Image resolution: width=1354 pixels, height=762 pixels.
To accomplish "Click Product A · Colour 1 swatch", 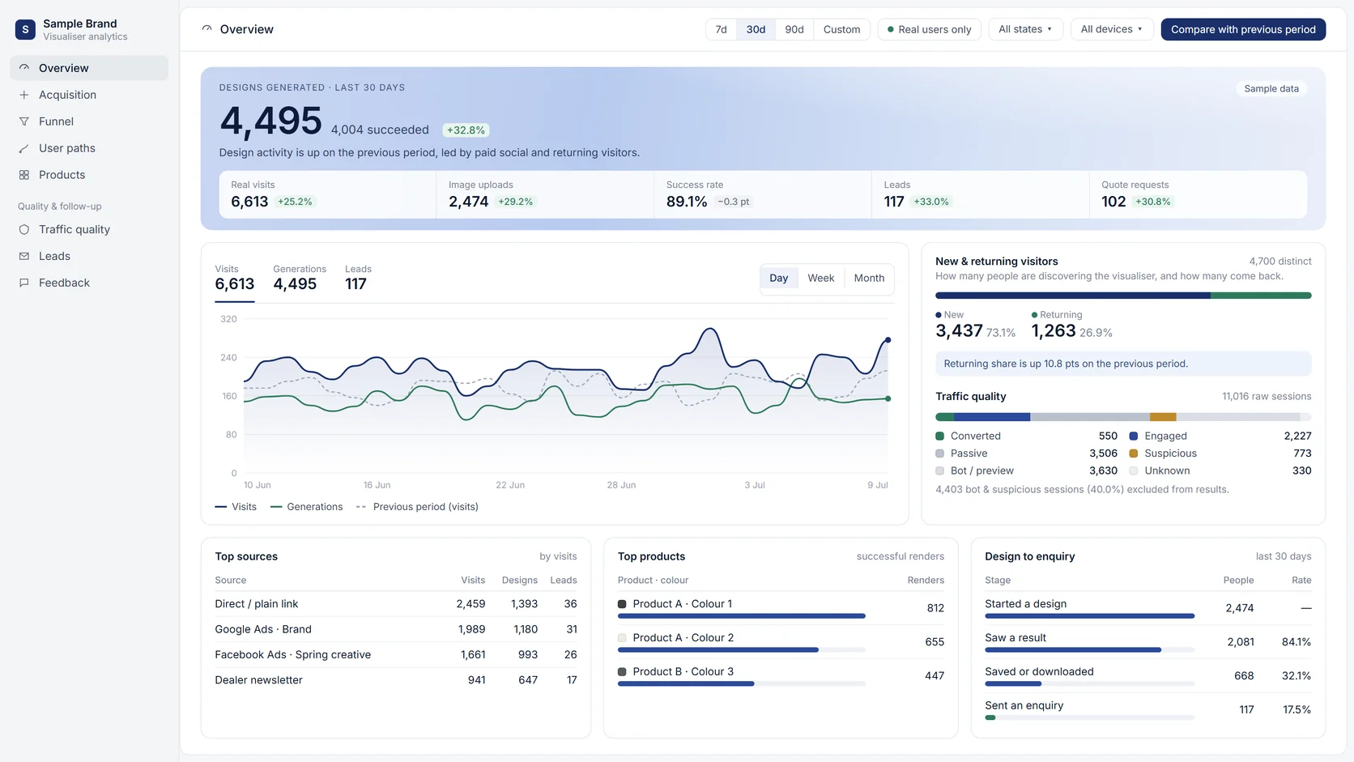I will coord(622,604).
